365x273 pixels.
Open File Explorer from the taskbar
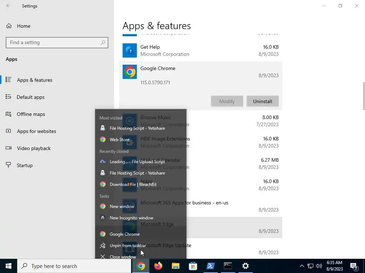coord(175,266)
